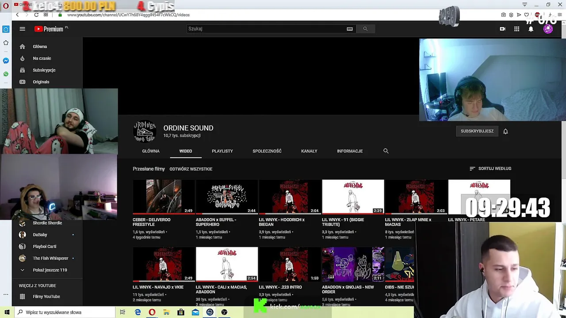Open Opera ad blocker shield icon
Screen dimensions: 566x318
click(511, 15)
